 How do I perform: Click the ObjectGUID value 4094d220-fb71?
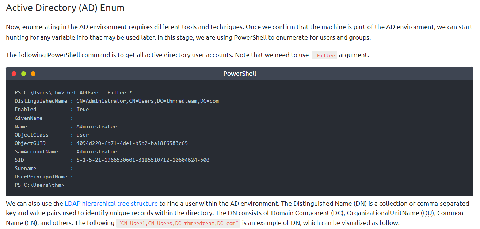click(132, 143)
